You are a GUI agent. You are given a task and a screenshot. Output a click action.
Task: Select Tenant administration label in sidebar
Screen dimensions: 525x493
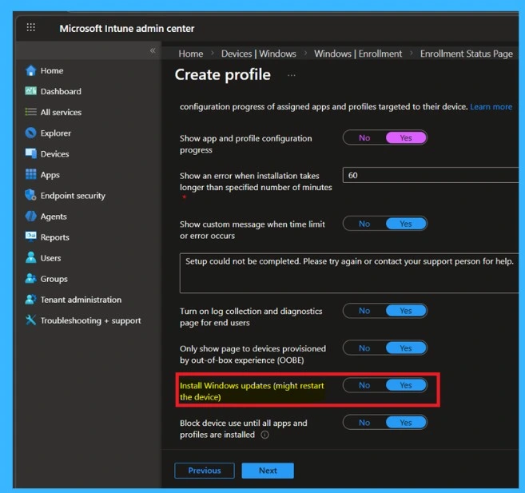click(81, 300)
